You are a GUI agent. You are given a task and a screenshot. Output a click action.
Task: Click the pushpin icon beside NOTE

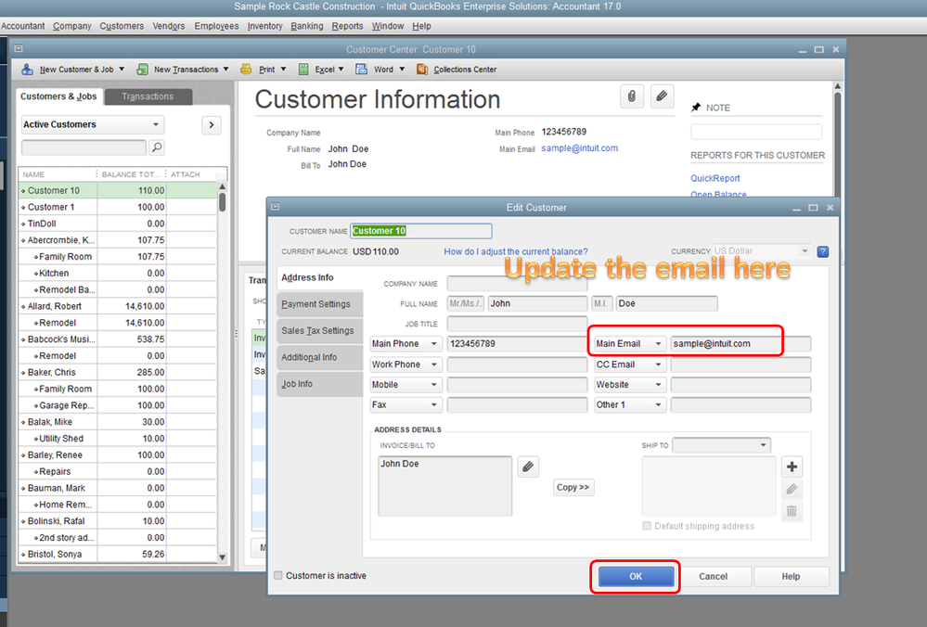(696, 108)
